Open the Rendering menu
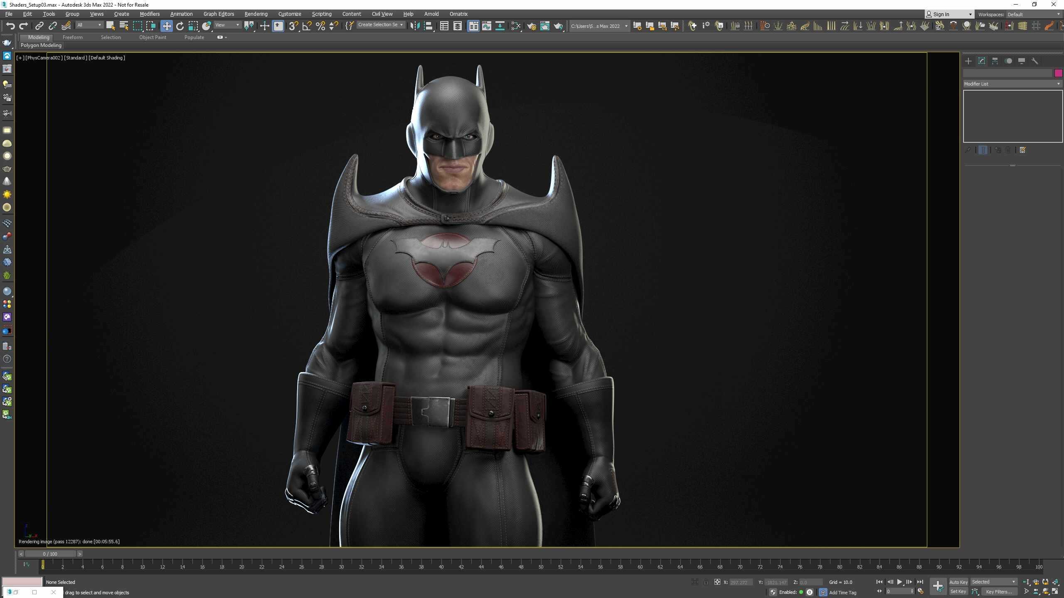The width and height of the screenshot is (1064, 598). pyautogui.click(x=256, y=14)
